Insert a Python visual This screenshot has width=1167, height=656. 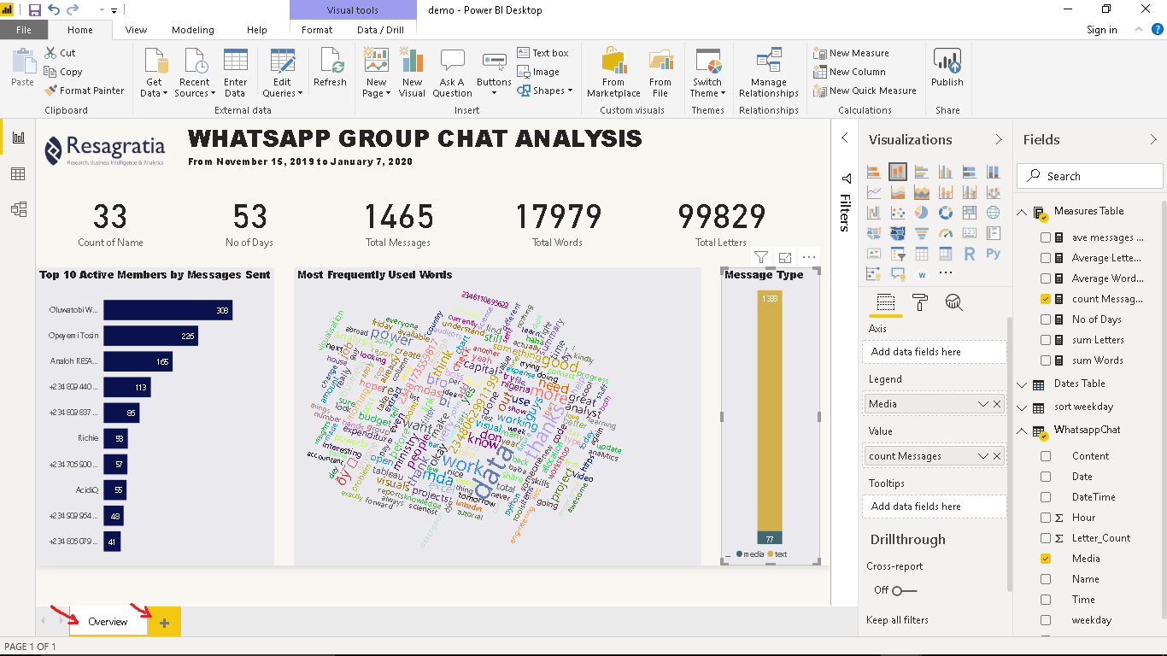pyautogui.click(x=994, y=253)
